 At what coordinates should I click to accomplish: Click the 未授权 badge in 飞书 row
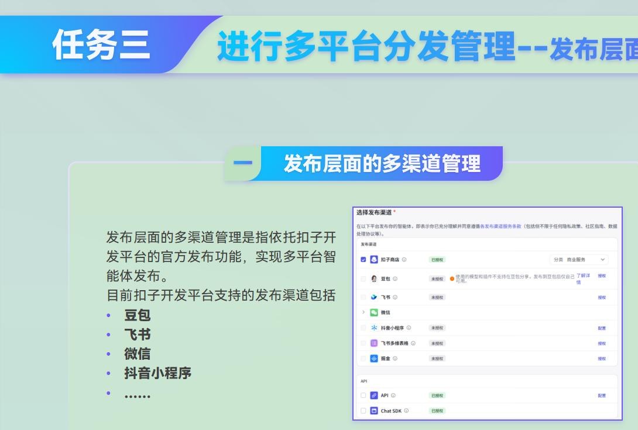point(437,297)
